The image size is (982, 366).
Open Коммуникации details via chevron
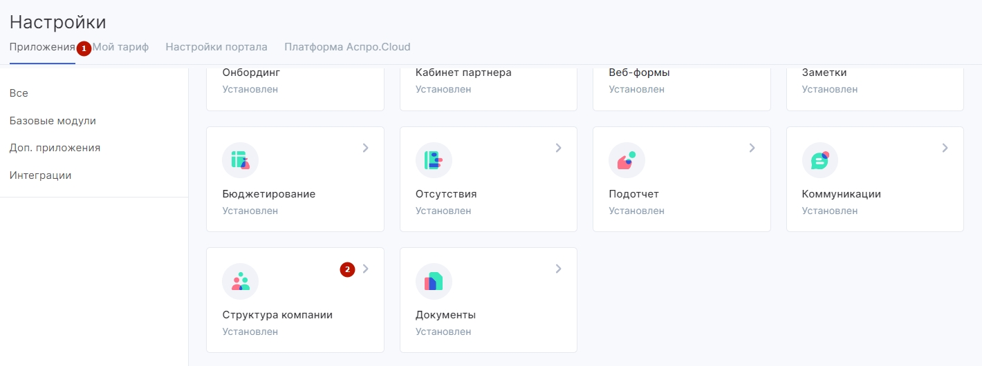[945, 148]
